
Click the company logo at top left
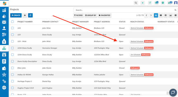point(5,3)
